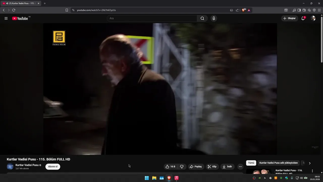Click the video player to pause
This screenshot has width=323, height=182.
click(x=160, y=89)
